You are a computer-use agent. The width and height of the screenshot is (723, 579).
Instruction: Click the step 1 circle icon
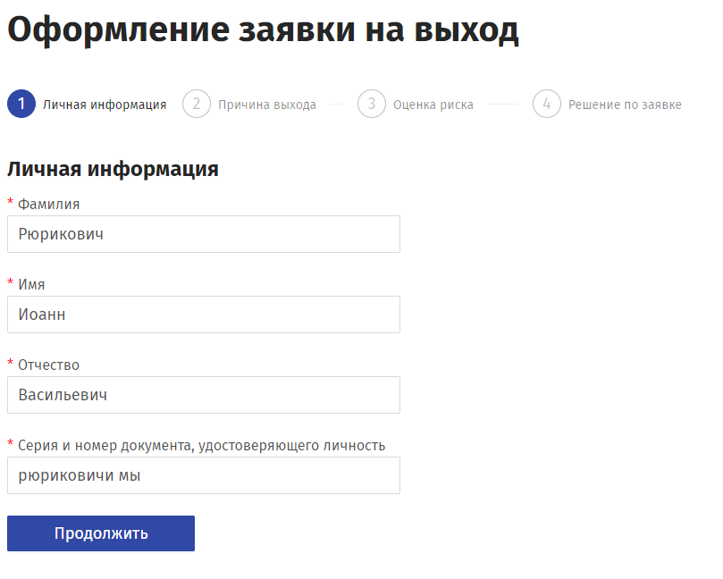21,104
